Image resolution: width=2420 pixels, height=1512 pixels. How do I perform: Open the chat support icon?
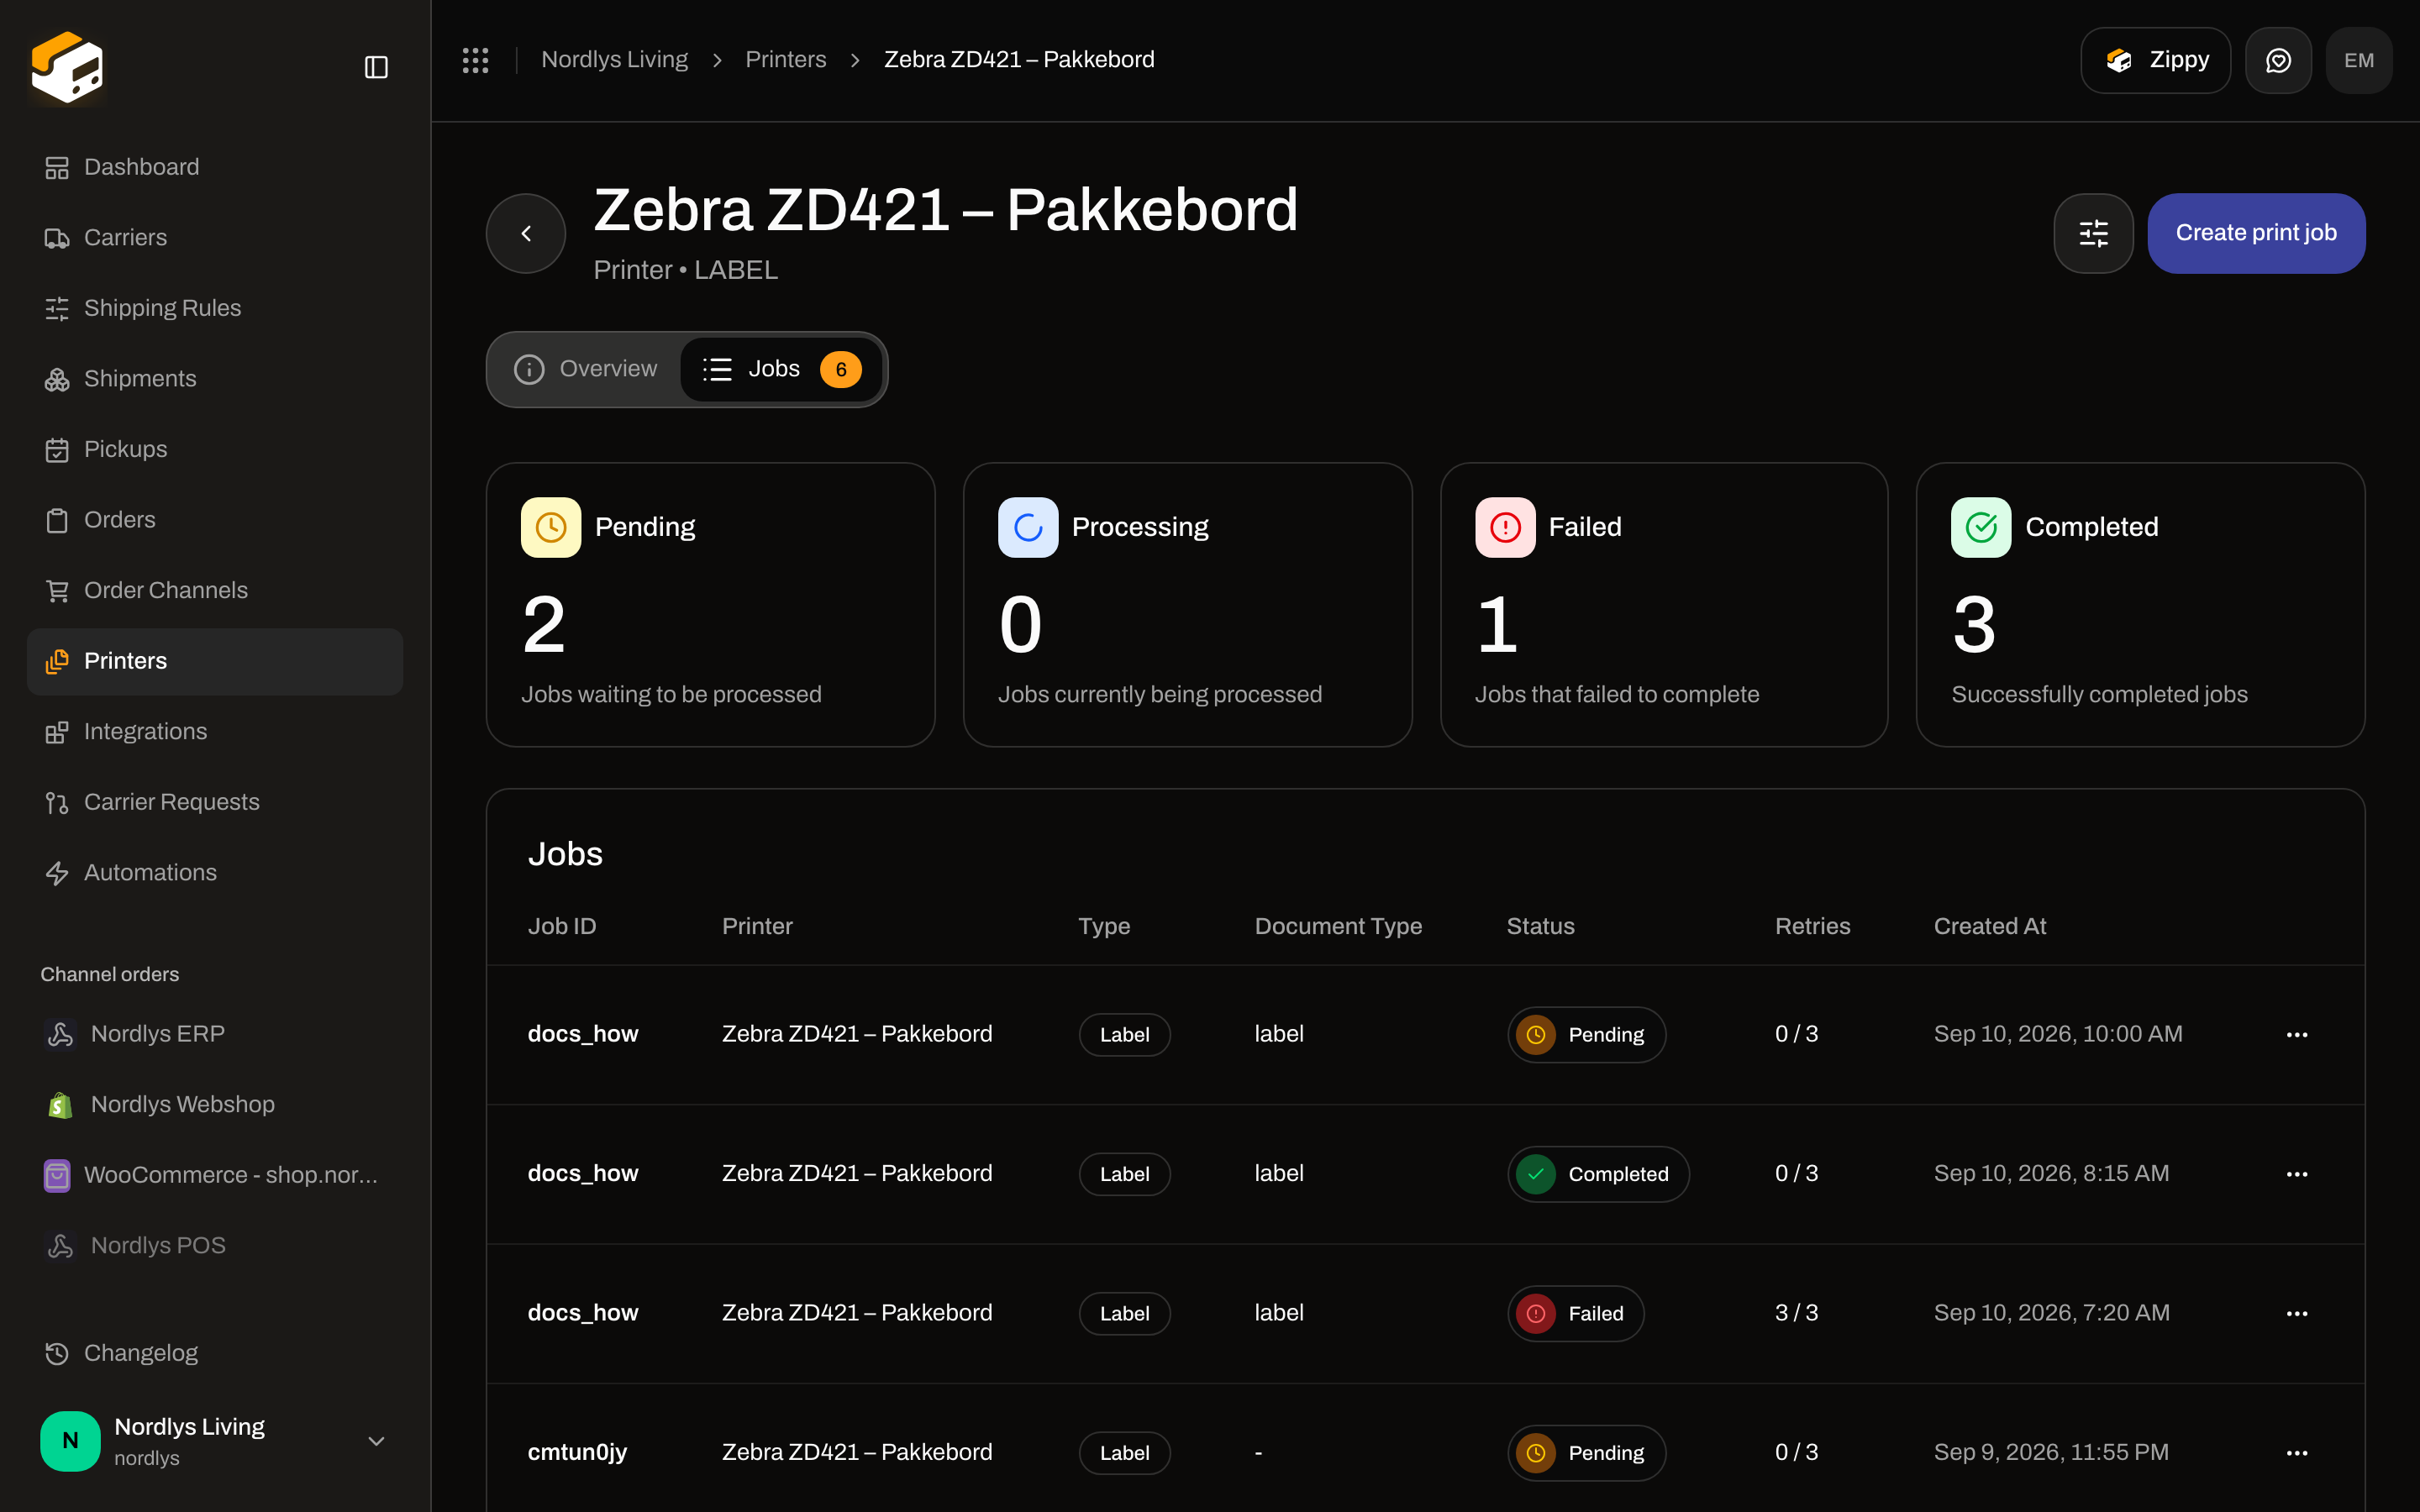(x=2278, y=60)
